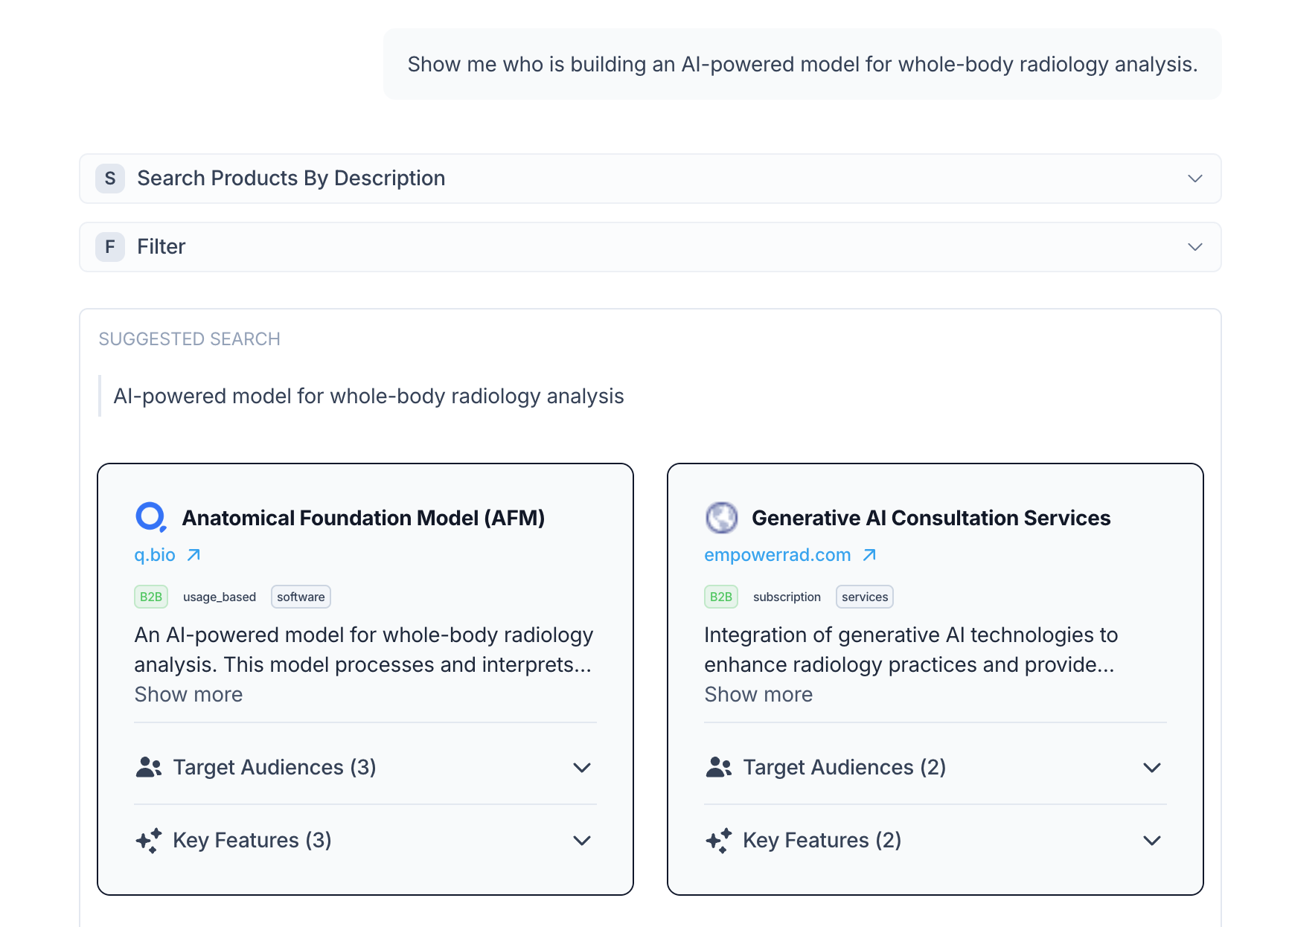
Task: Expand the Search Products By Description section
Action: [x=1194, y=179]
